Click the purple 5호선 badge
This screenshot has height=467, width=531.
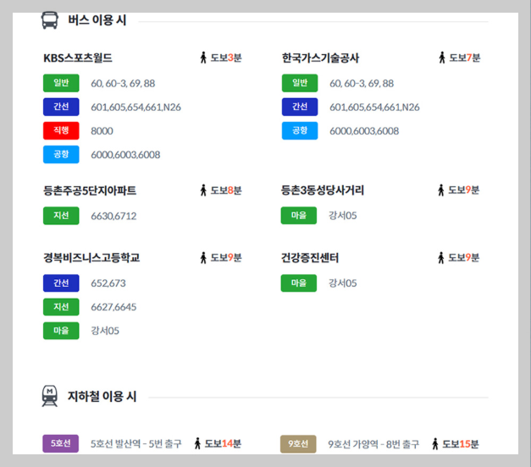(x=61, y=443)
